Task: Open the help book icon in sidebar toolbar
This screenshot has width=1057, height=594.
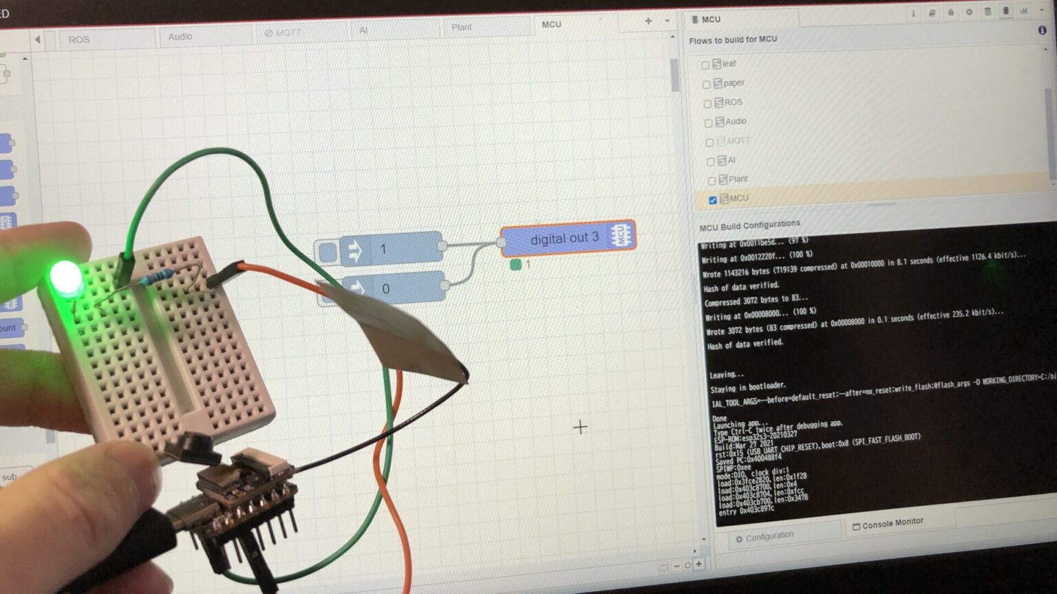Action: (x=932, y=12)
